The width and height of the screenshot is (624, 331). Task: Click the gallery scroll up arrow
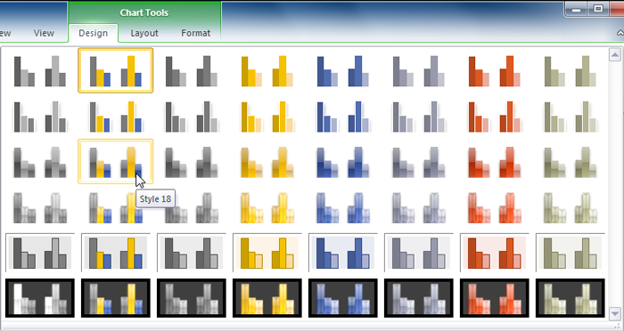click(615, 54)
